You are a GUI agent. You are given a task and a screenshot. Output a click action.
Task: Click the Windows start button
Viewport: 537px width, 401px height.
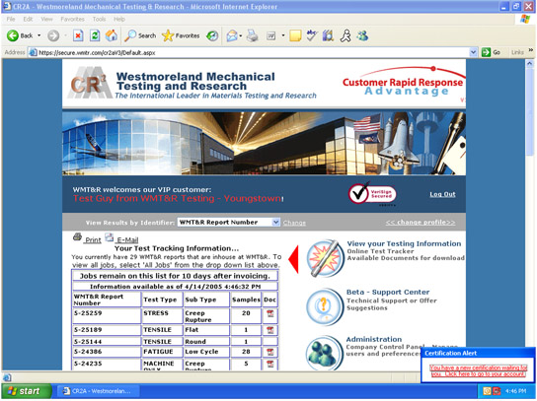27,391
